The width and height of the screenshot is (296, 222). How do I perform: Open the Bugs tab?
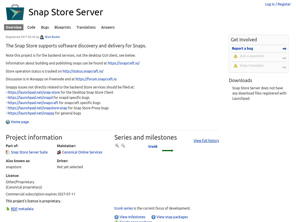[x=45, y=27]
